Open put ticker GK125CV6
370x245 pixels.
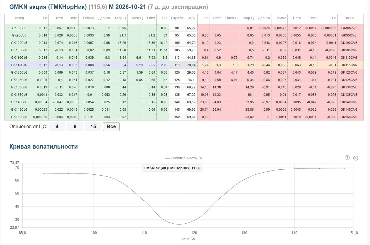click(x=349, y=80)
